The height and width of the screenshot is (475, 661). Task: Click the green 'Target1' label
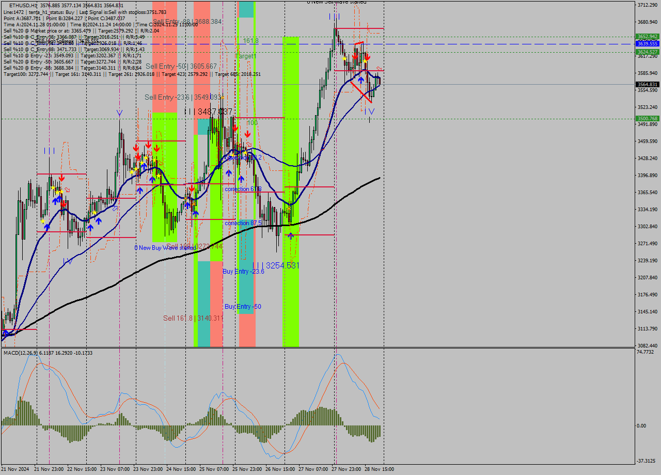click(x=246, y=56)
